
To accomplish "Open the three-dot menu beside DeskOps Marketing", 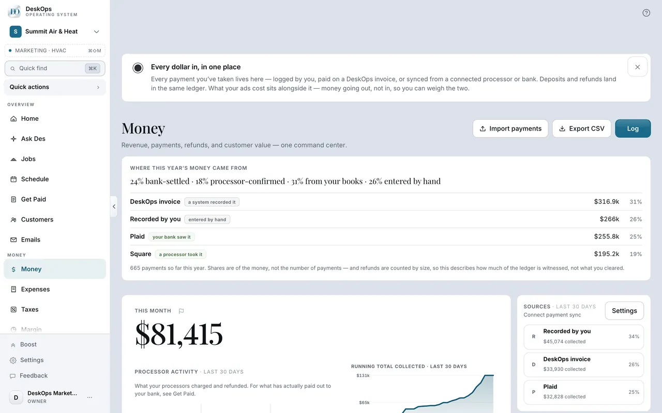I will coord(89,397).
